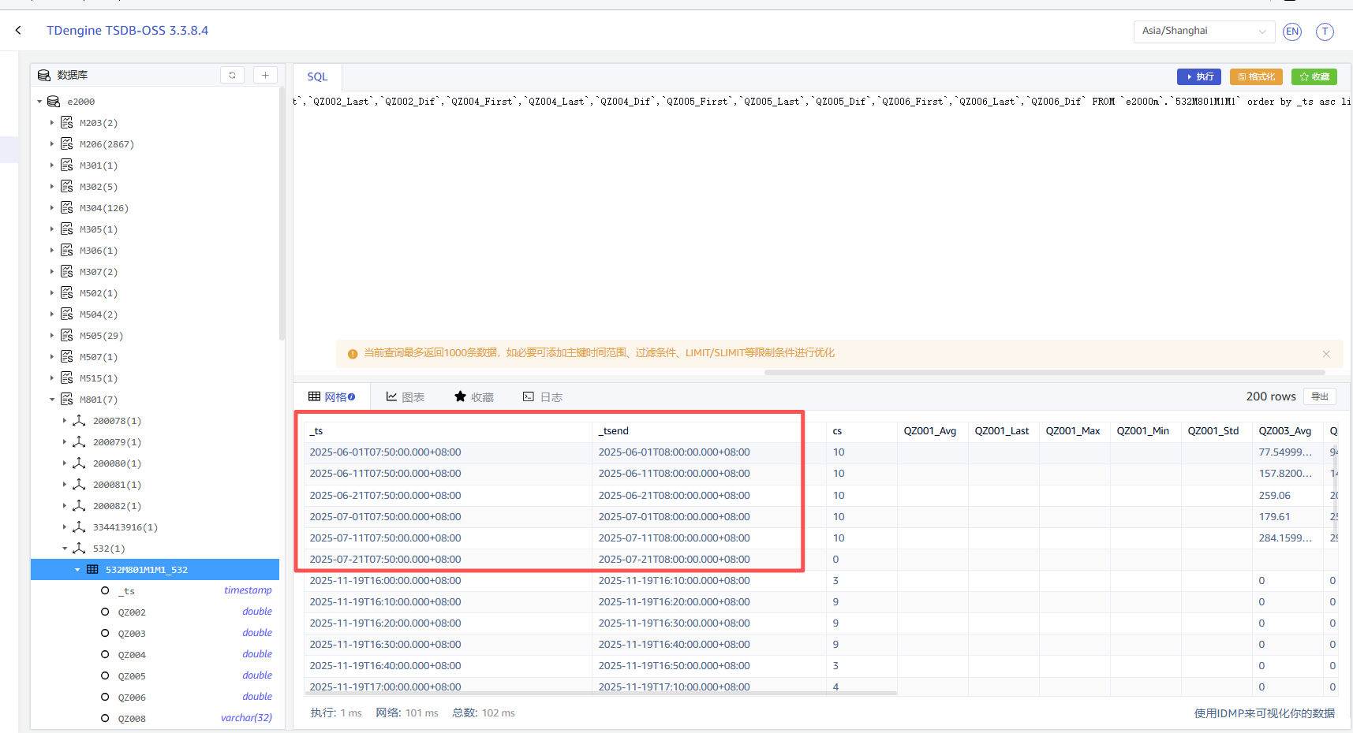
Task: Open the Asia/Shanghai timezone dropdown
Action: coord(1203,32)
